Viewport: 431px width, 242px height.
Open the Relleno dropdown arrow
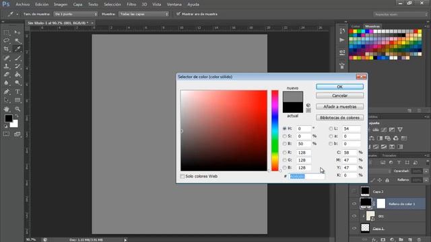(426, 180)
